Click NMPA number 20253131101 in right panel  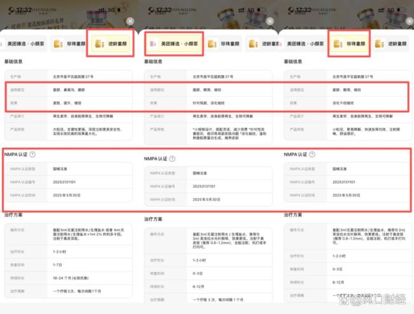click(x=344, y=182)
